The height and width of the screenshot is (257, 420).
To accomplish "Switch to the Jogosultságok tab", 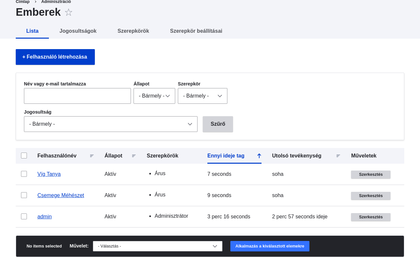I will tap(78, 31).
